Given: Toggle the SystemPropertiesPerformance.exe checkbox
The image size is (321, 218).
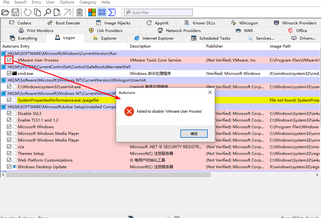Looking at the screenshot, I should (x=9, y=100).
